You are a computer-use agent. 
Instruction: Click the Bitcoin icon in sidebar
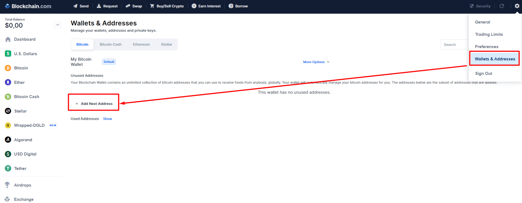pyautogui.click(x=8, y=68)
